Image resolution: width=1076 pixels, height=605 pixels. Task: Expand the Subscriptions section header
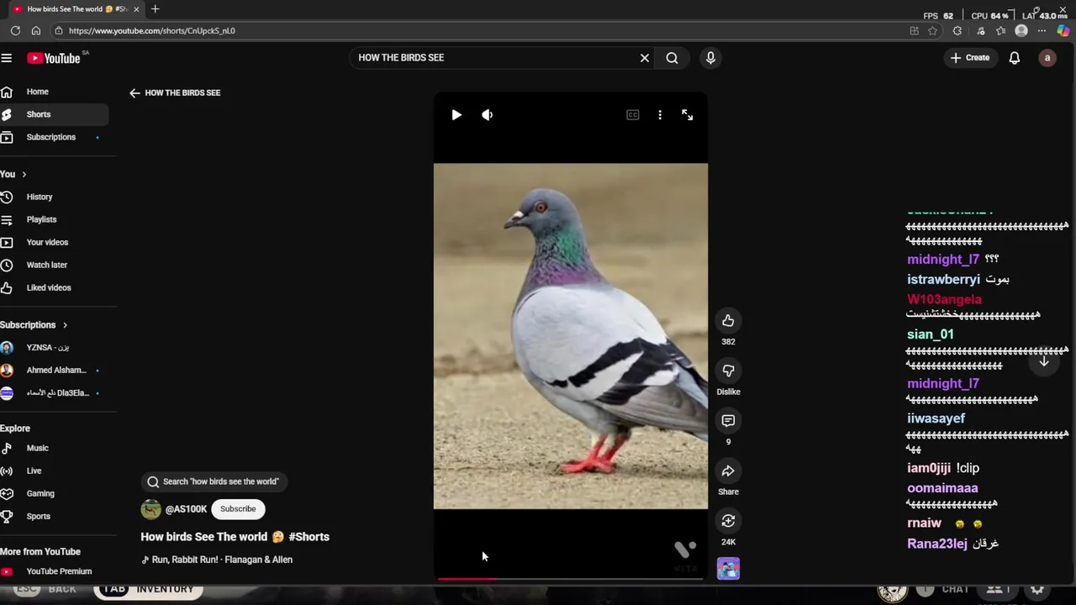34,325
